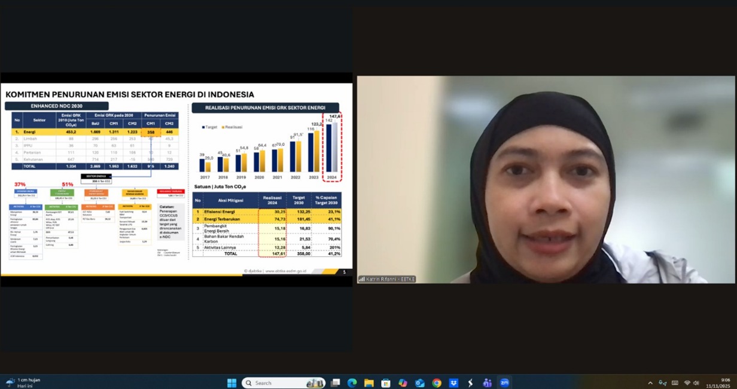737x389 pixels.
Task: Open the Windows Start menu
Action: pos(232,383)
